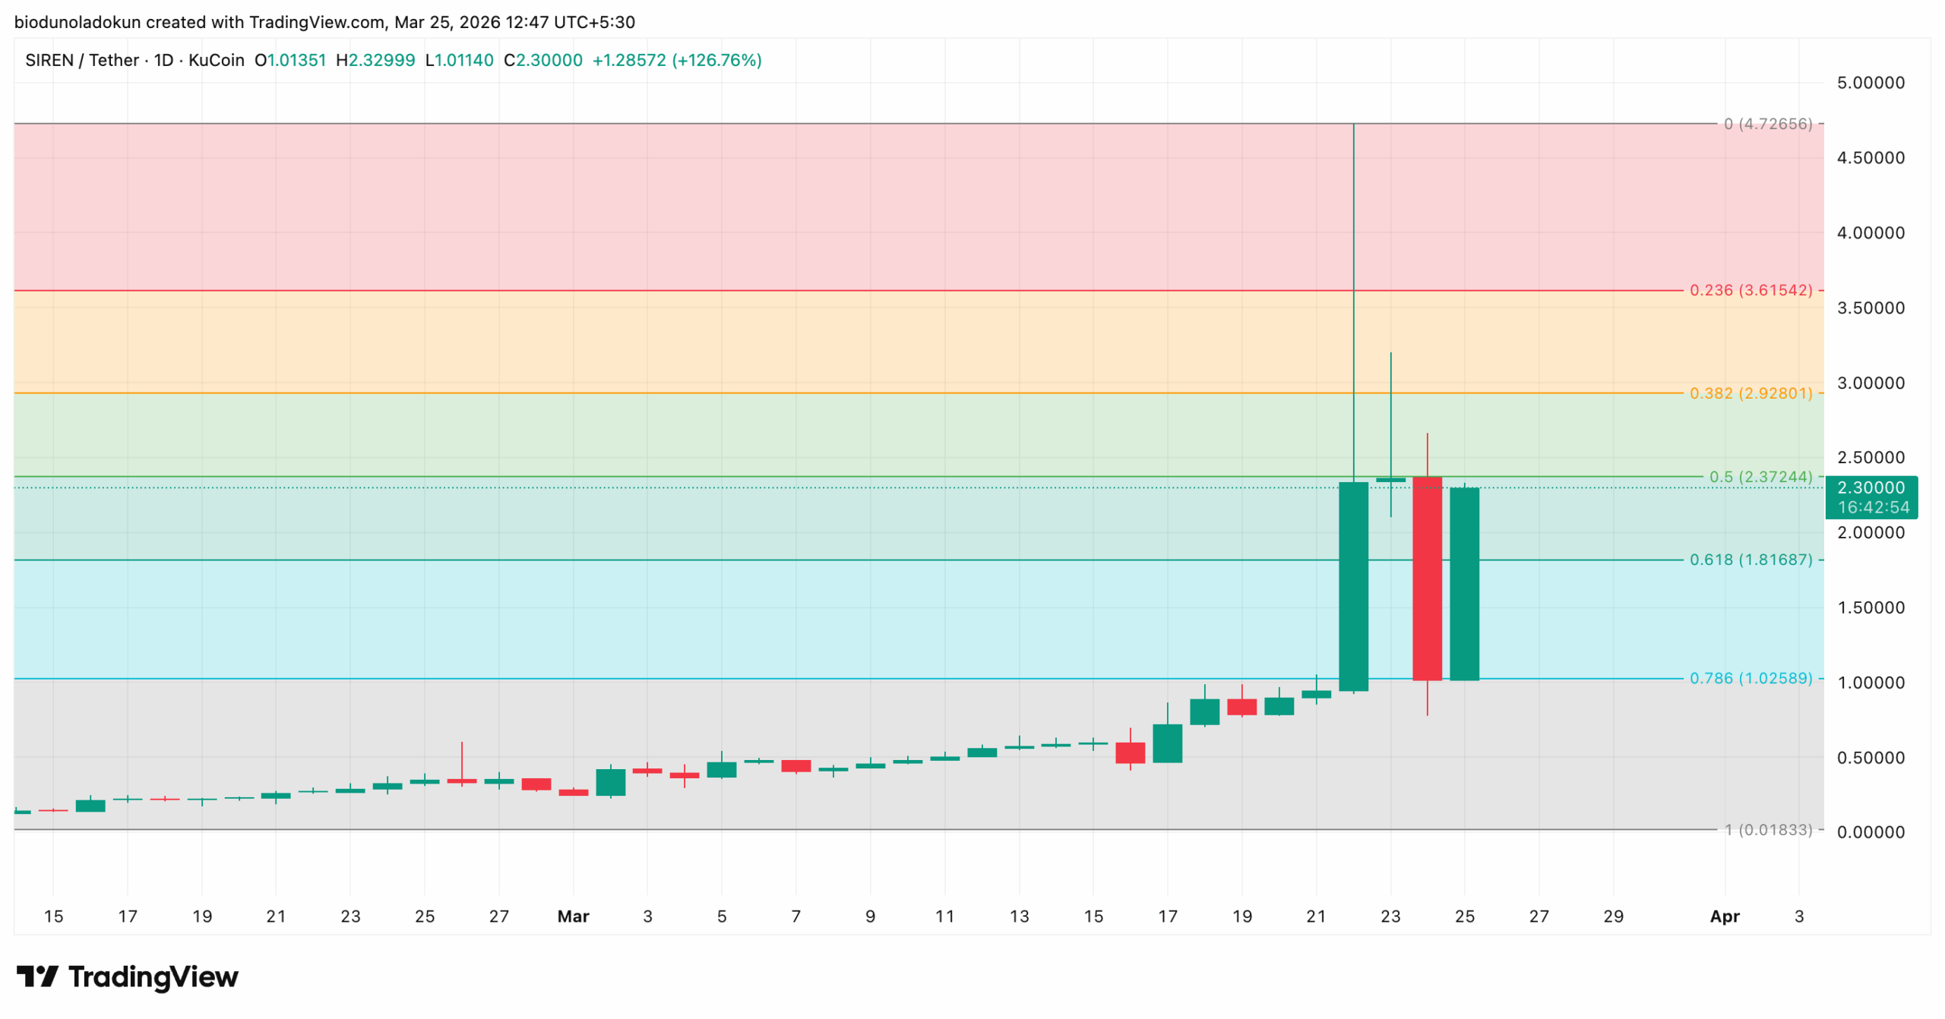Click the 'Mar' label on time axis
This screenshot has width=1945, height=1019.
pyautogui.click(x=573, y=916)
